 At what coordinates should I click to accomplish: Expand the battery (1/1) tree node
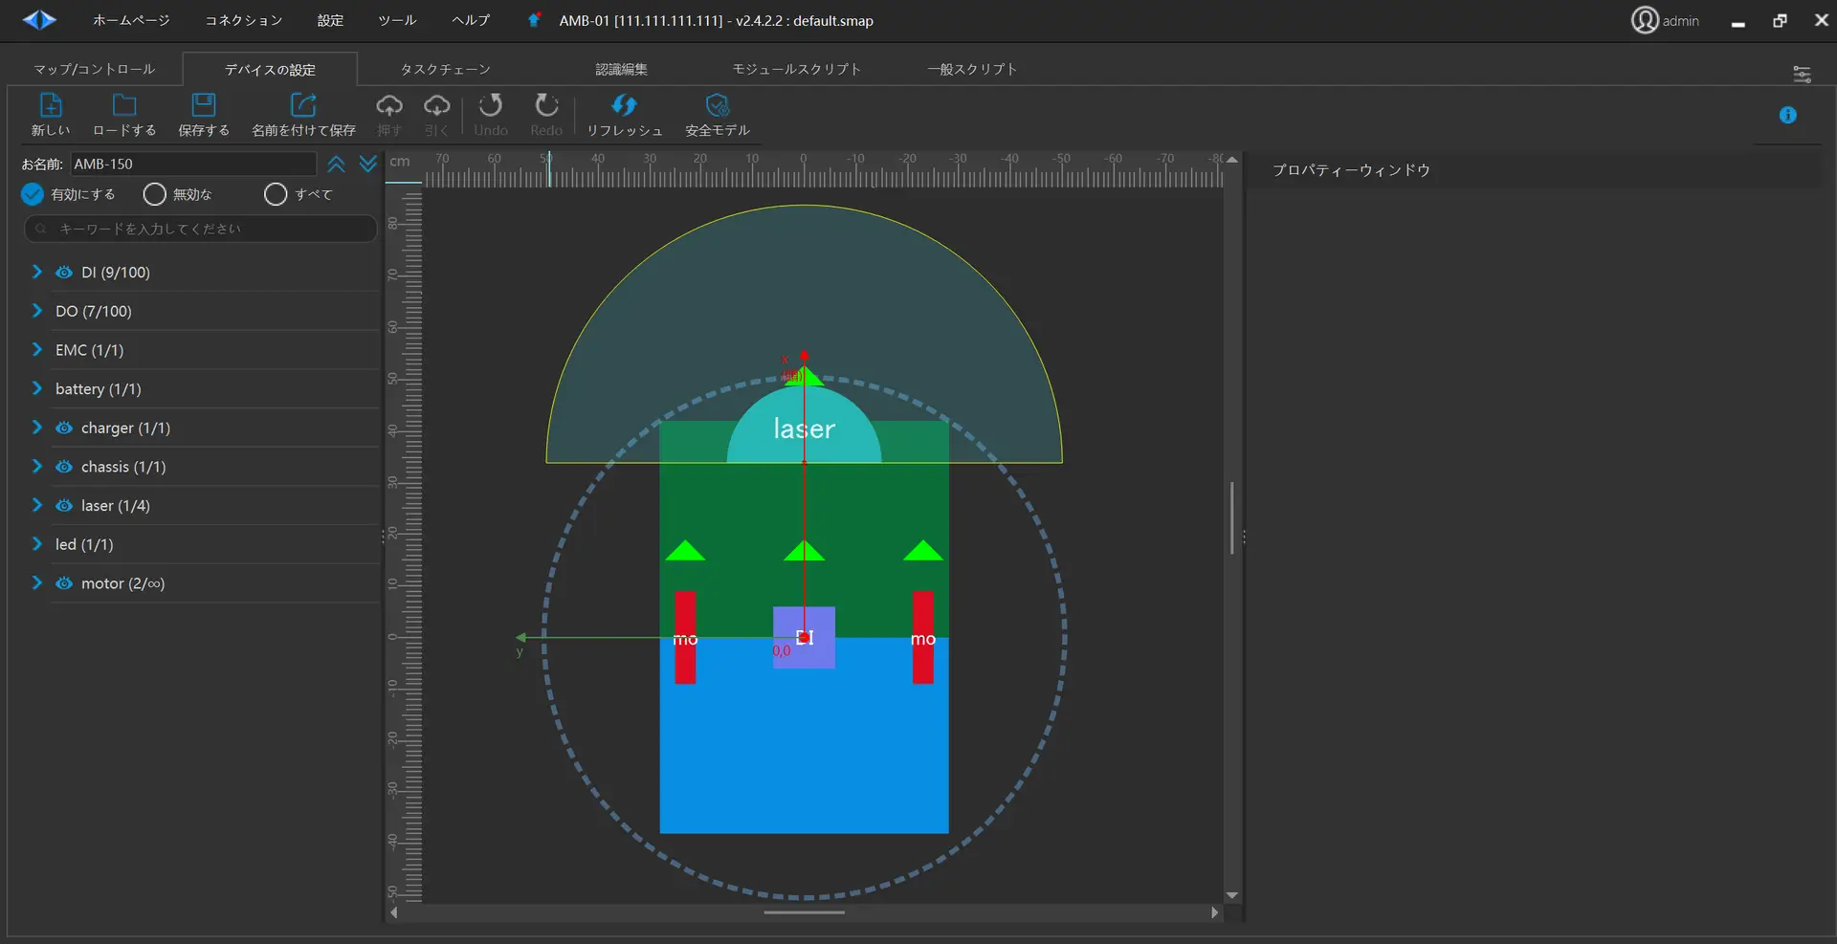[x=37, y=389]
